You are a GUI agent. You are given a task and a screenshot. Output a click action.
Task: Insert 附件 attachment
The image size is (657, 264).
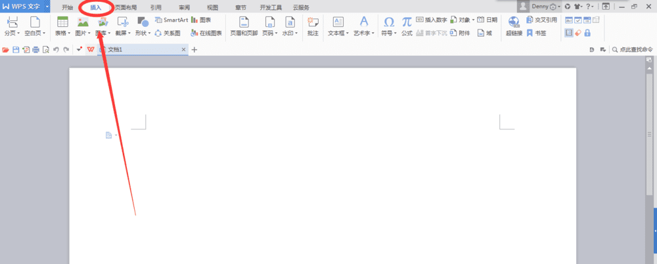coord(460,33)
